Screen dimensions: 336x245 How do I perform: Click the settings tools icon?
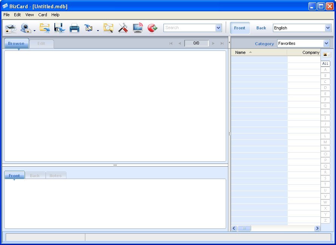123,28
